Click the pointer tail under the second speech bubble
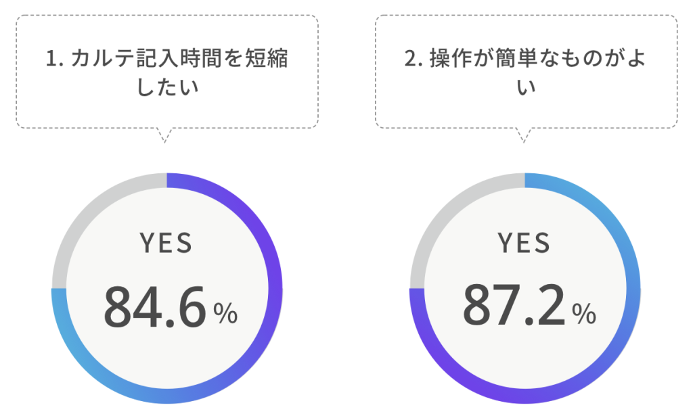The image size is (693, 418). point(522,135)
